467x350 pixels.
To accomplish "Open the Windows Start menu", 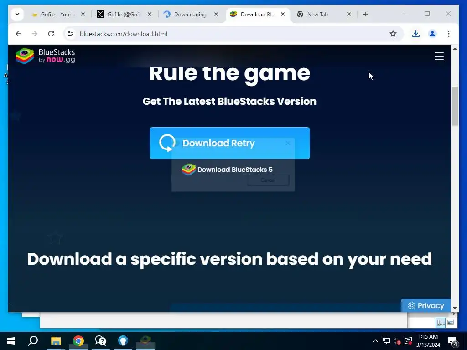I will click(x=11, y=341).
